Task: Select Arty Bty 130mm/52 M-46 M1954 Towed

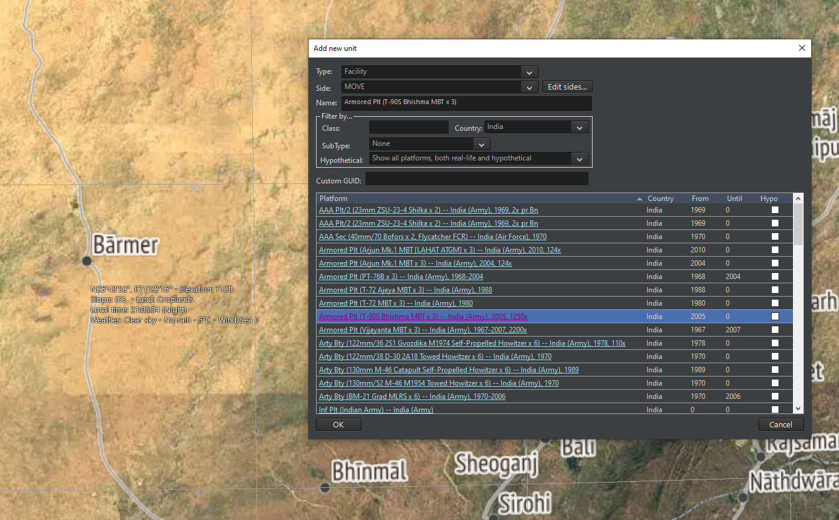Action: tap(439, 383)
